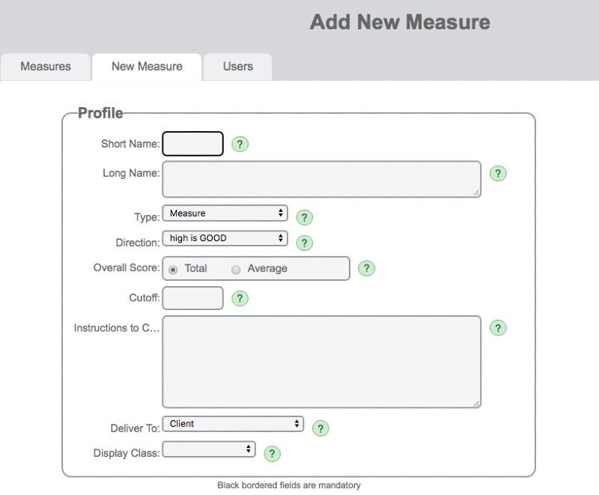The width and height of the screenshot is (599, 495).
Task: Select the New Measure tab
Action: click(x=146, y=67)
